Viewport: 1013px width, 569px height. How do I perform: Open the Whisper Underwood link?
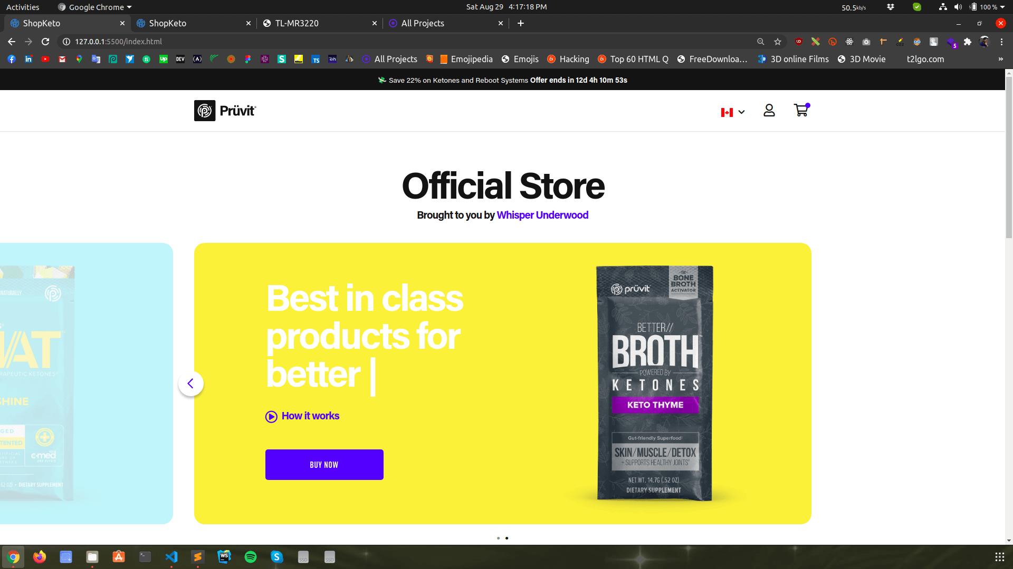pyautogui.click(x=542, y=215)
